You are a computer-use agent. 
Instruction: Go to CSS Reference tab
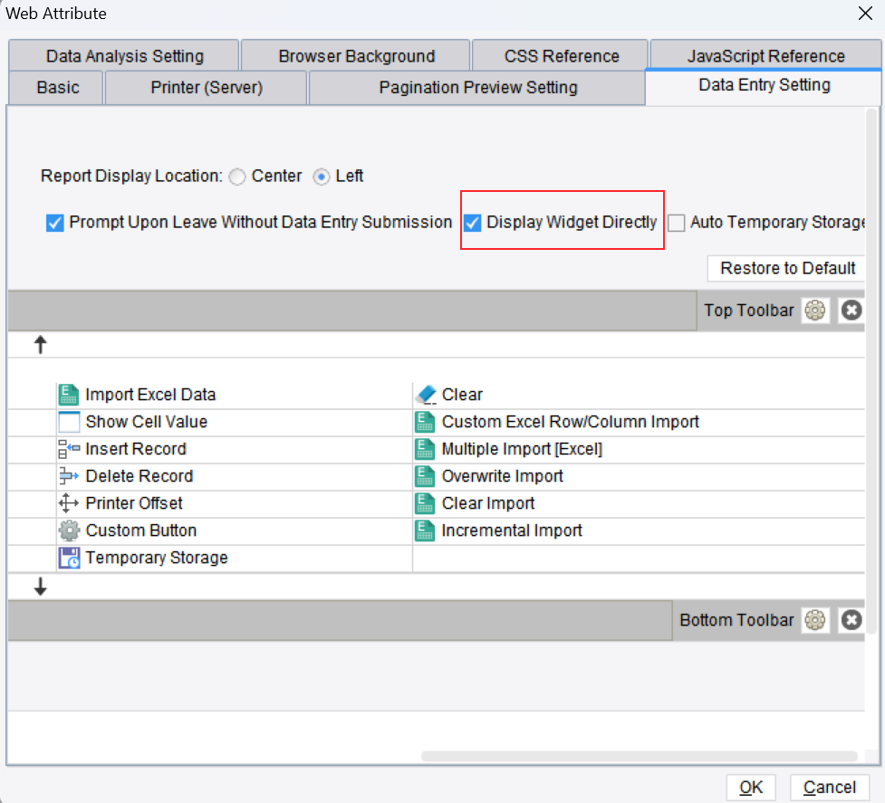pos(561,56)
